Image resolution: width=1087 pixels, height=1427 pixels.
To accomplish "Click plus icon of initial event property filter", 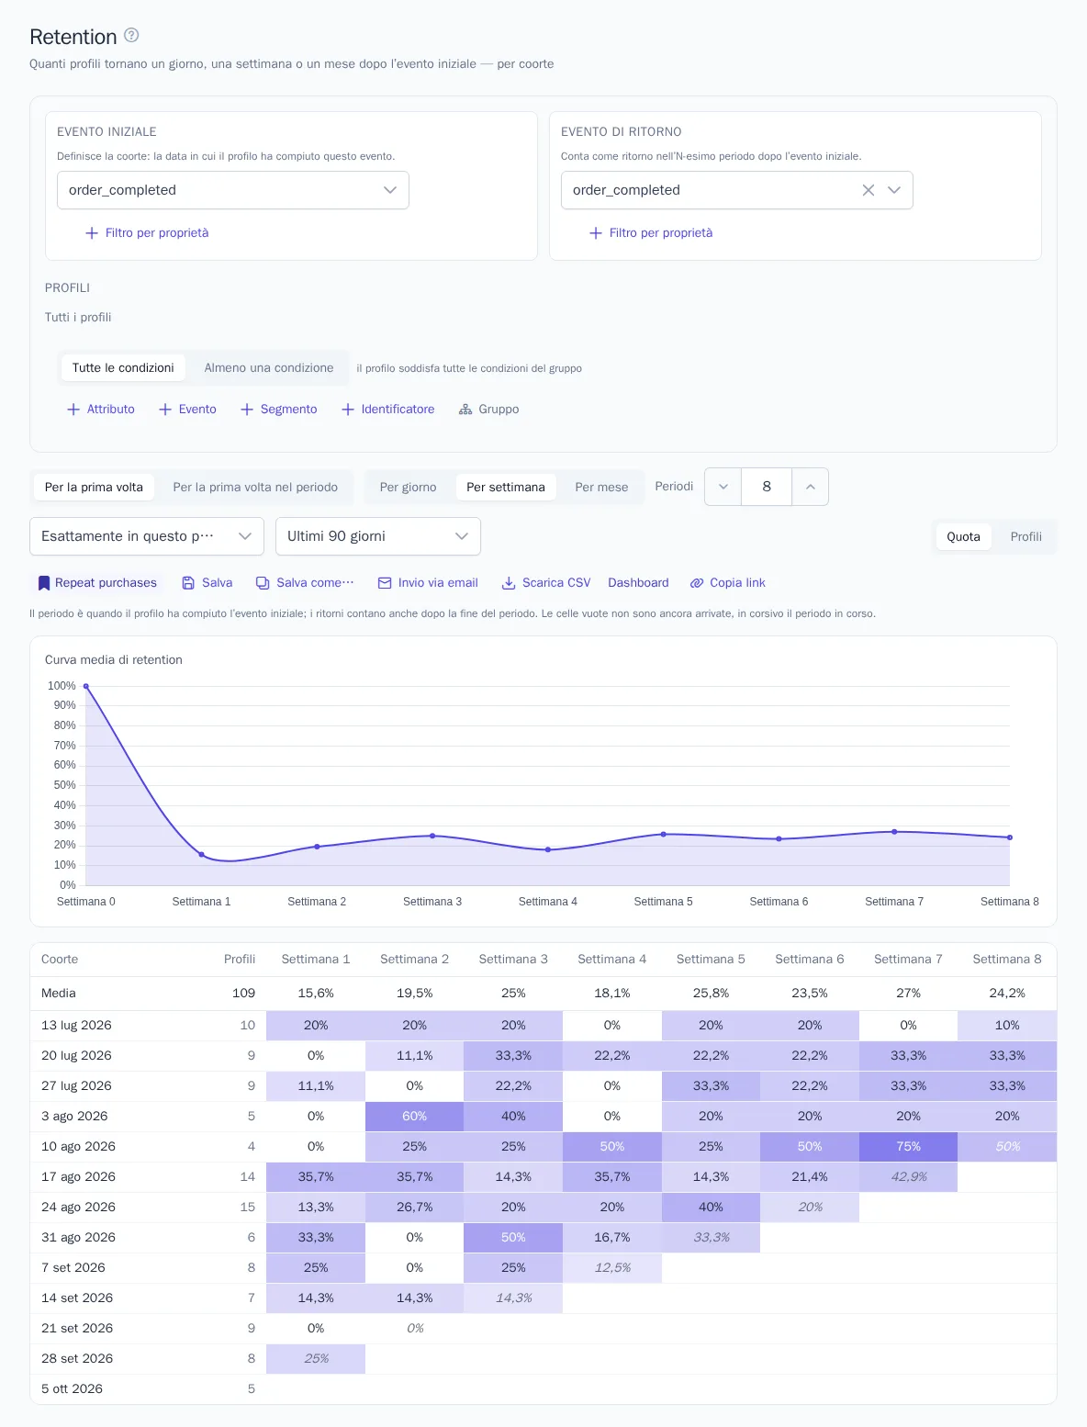I will pyautogui.click(x=92, y=233).
